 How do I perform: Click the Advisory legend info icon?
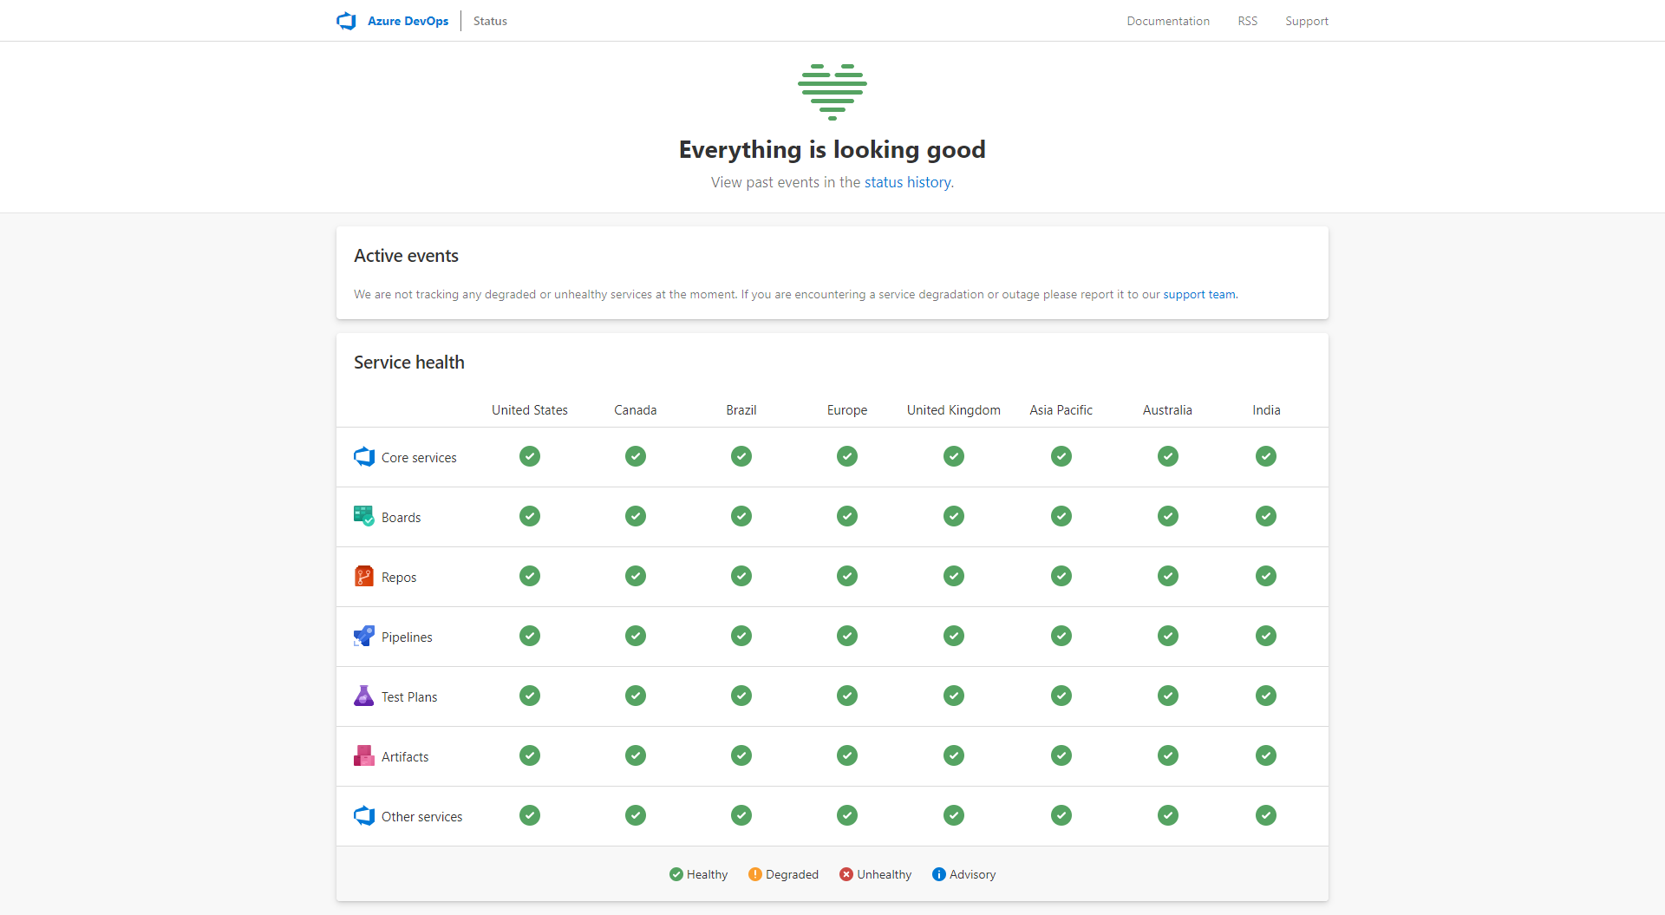[939, 874]
